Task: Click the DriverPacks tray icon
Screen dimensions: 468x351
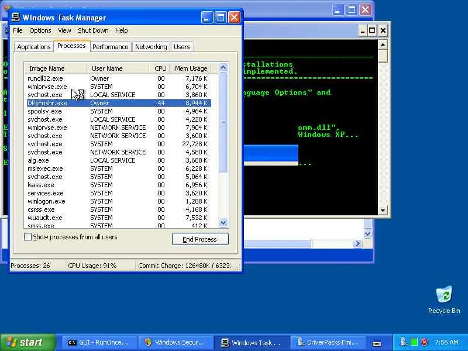Action: pyautogui.click(x=404, y=342)
